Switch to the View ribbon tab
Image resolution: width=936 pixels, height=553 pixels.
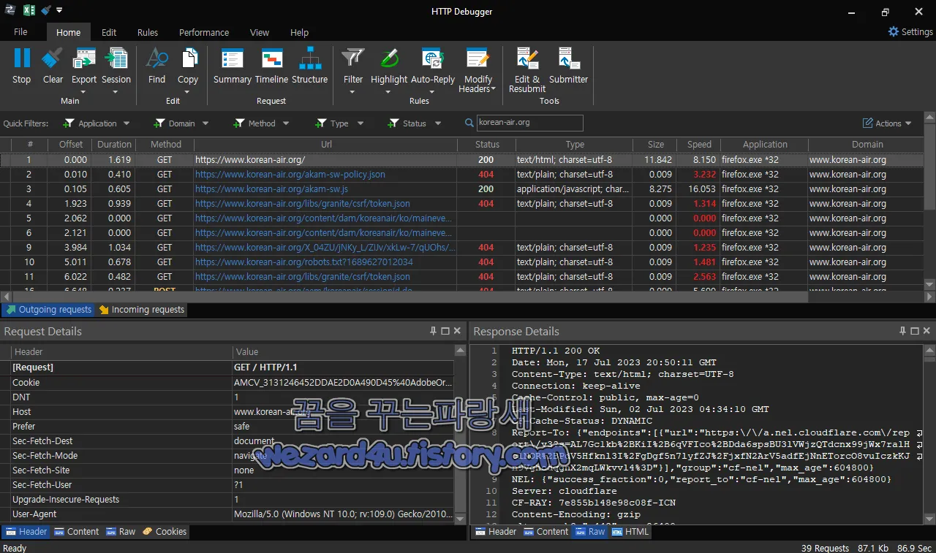tap(260, 32)
